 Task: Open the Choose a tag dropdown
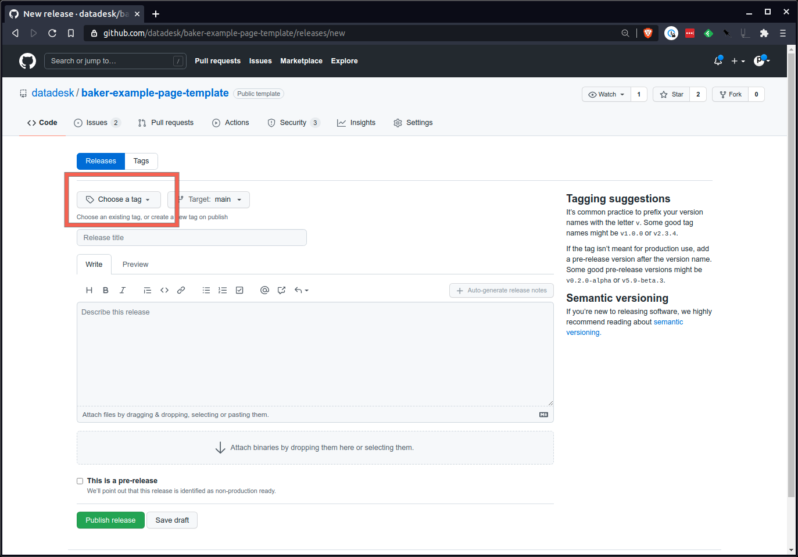[119, 199]
